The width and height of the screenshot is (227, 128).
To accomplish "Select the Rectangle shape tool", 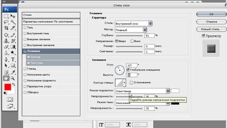I will click(x=13, y=65).
